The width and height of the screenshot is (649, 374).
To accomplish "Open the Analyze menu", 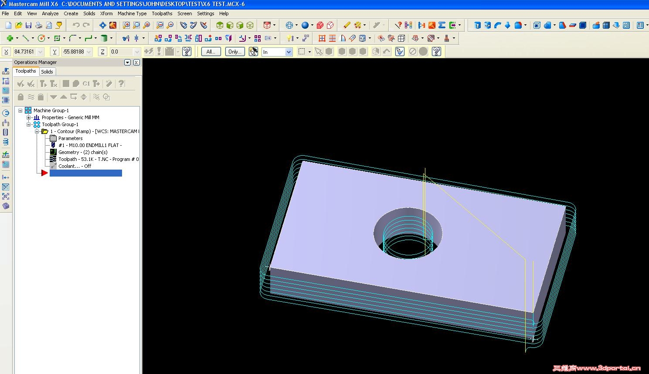I will 50,13.
